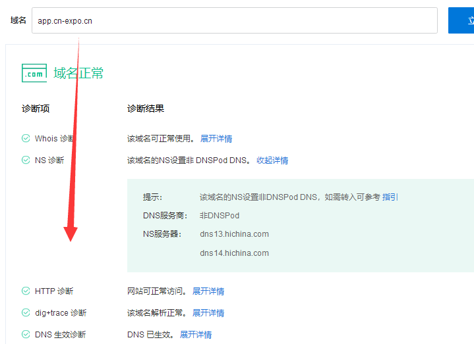474x344 pixels.
Task: Click the HTTP 诊断 item label
Action: 54,291
